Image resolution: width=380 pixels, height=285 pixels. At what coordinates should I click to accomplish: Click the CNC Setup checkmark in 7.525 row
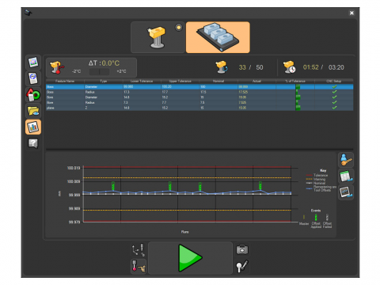[334, 102]
